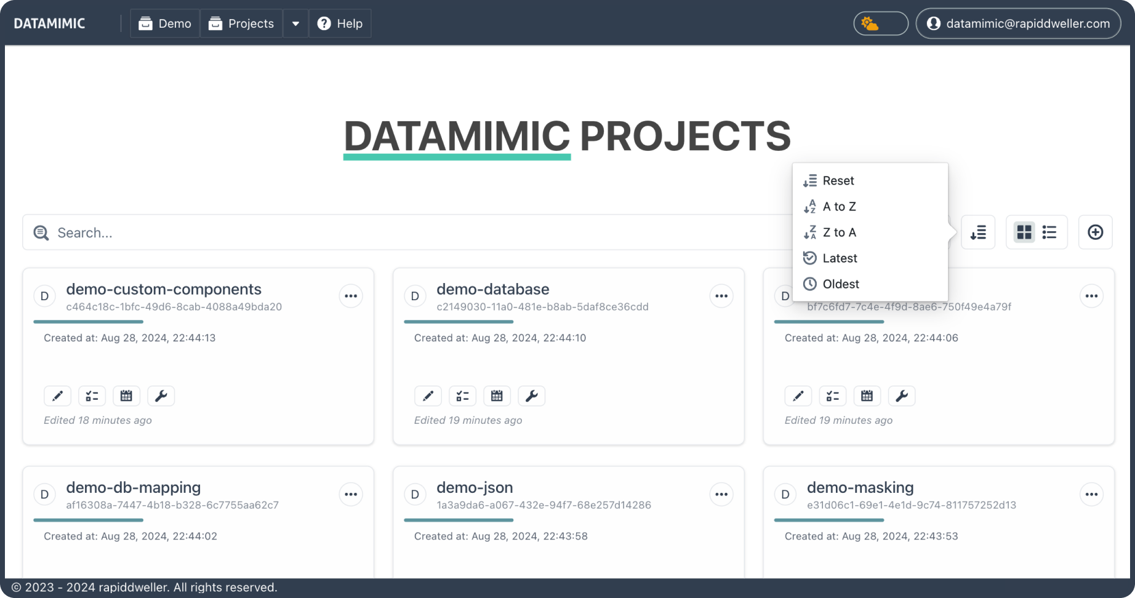The height and width of the screenshot is (598, 1135).
Task: Click the calendar icon on bf7c6fd7 project
Action: (867, 396)
